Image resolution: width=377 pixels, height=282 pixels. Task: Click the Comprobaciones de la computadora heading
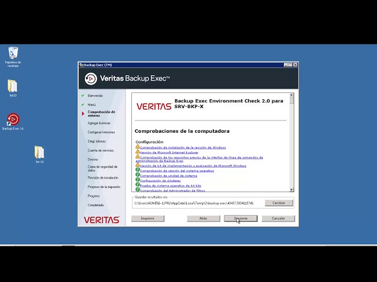(182, 131)
